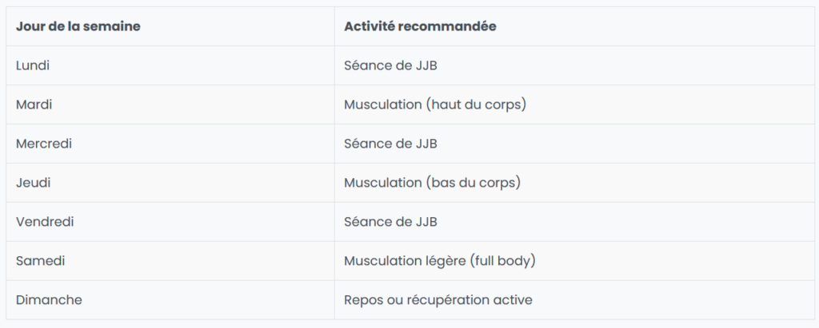
Task: Click 'Musculation (haut du corps)' cell
Action: pos(574,105)
